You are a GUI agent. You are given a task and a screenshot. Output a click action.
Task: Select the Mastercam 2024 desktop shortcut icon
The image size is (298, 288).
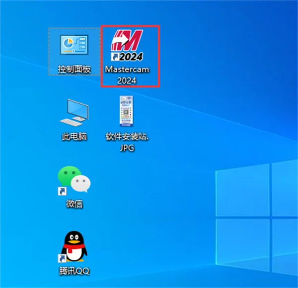(127, 45)
